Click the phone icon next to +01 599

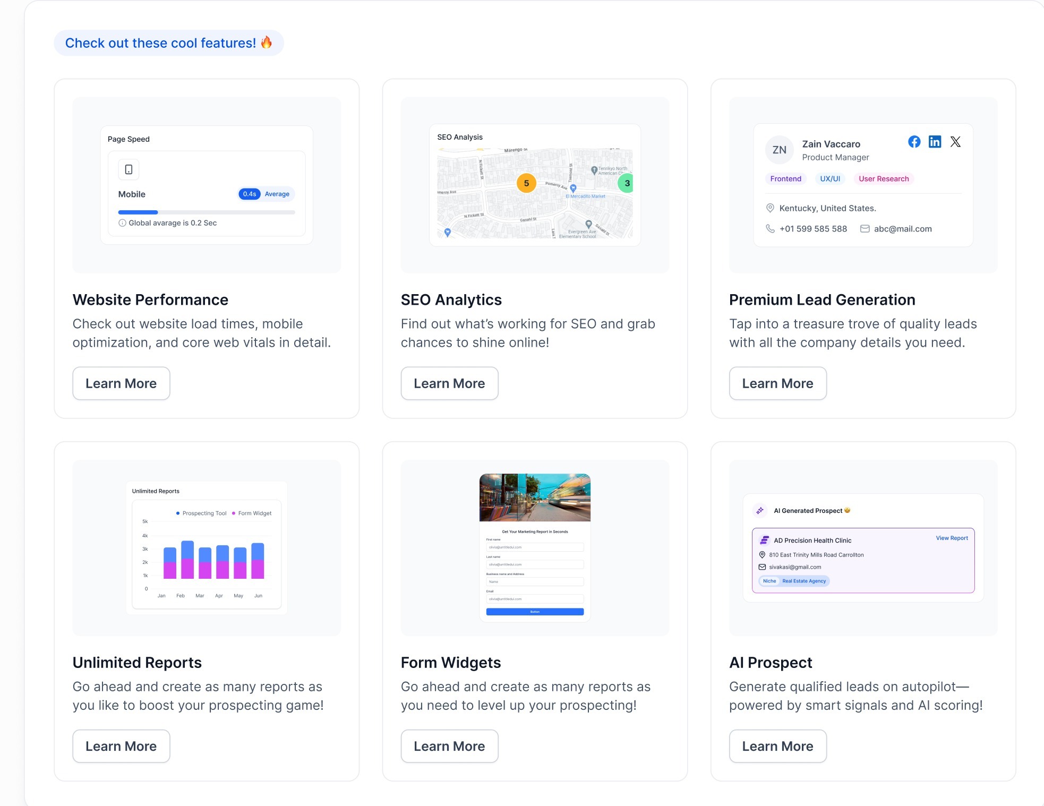770,229
